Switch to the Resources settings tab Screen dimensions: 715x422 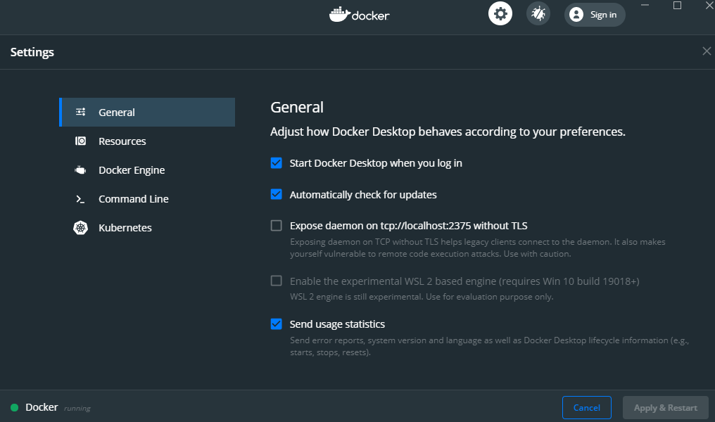tap(122, 141)
